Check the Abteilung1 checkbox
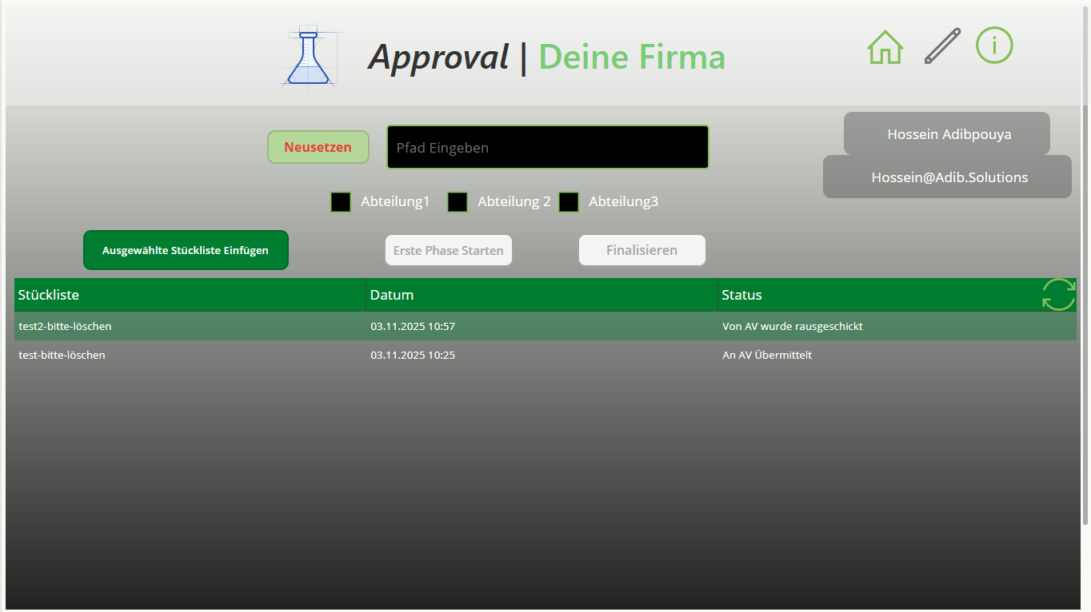Viewport: 1091px width, 612px height. (x=341, y=202)
